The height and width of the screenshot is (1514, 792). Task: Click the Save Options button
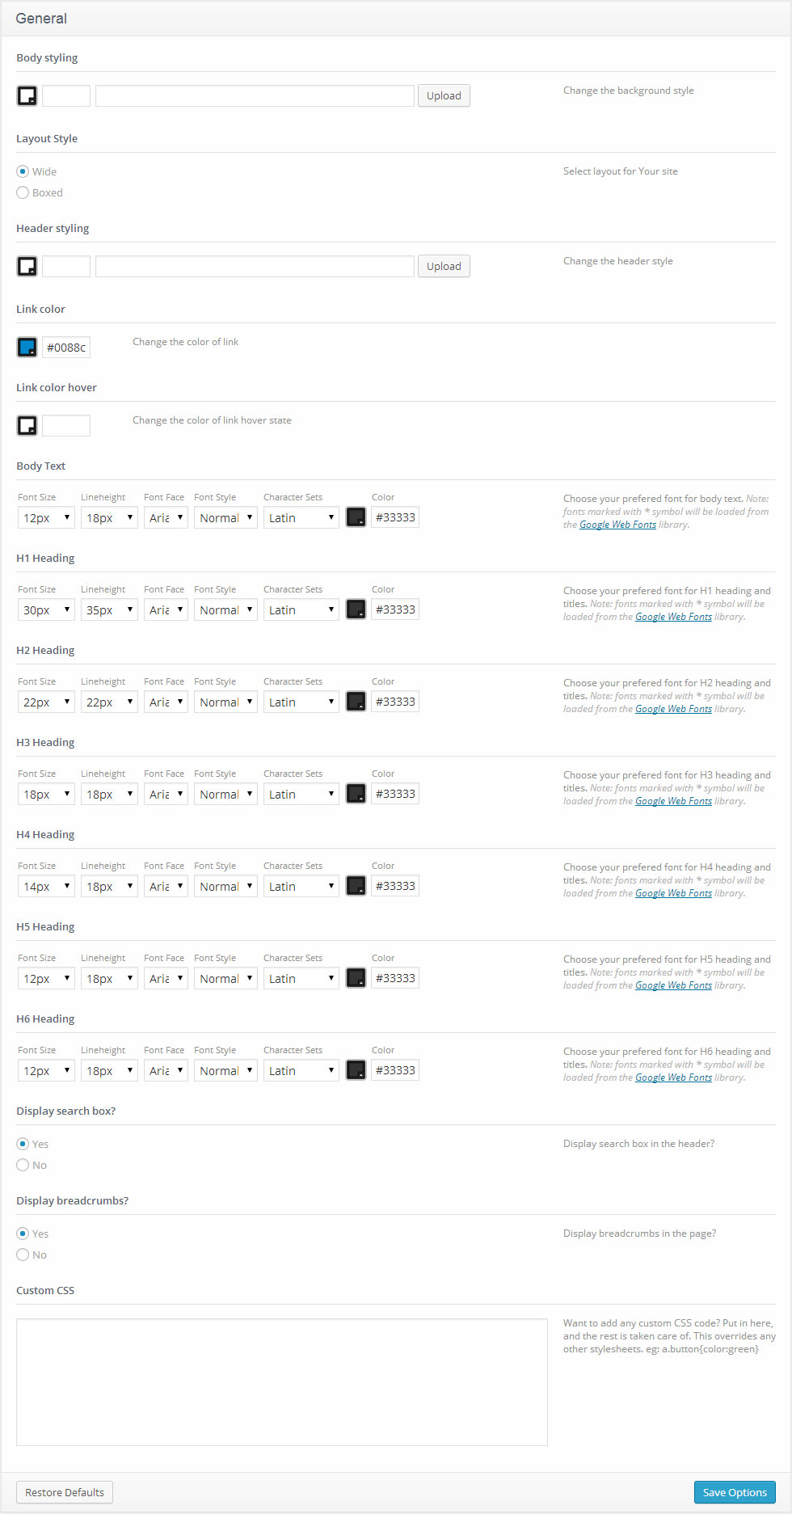(734, 1492)
